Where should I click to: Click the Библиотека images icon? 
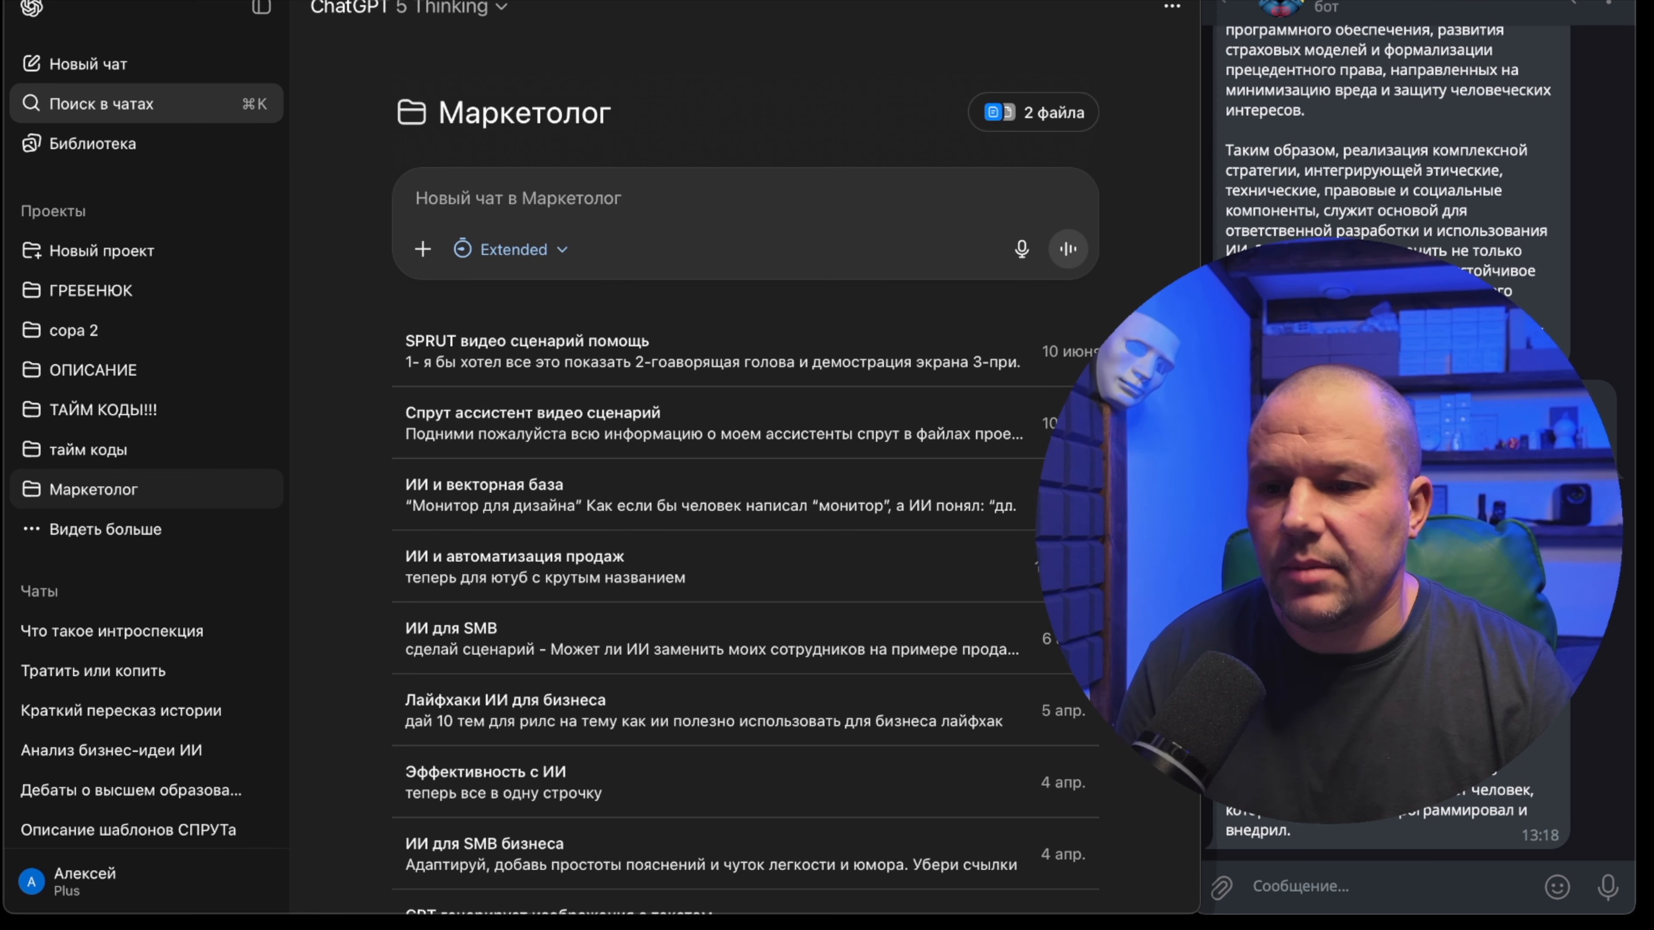point(31,143)
